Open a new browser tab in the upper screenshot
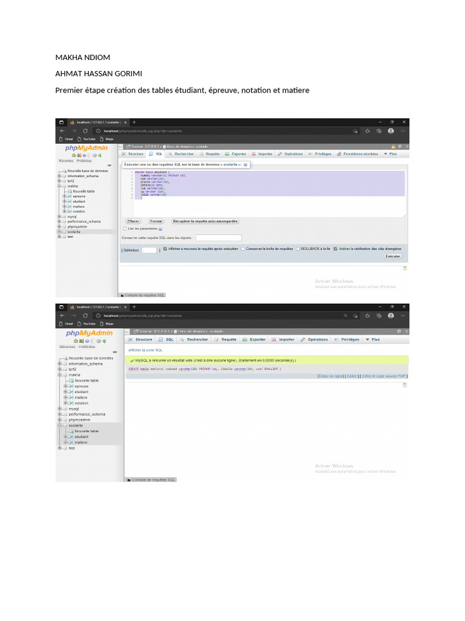 coord(134,123)
